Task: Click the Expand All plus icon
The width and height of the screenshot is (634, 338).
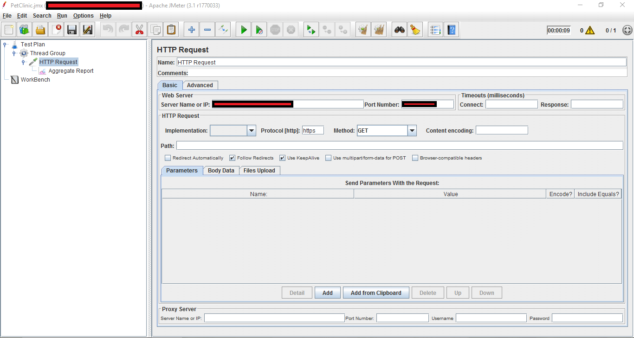Action: point(191,30)
